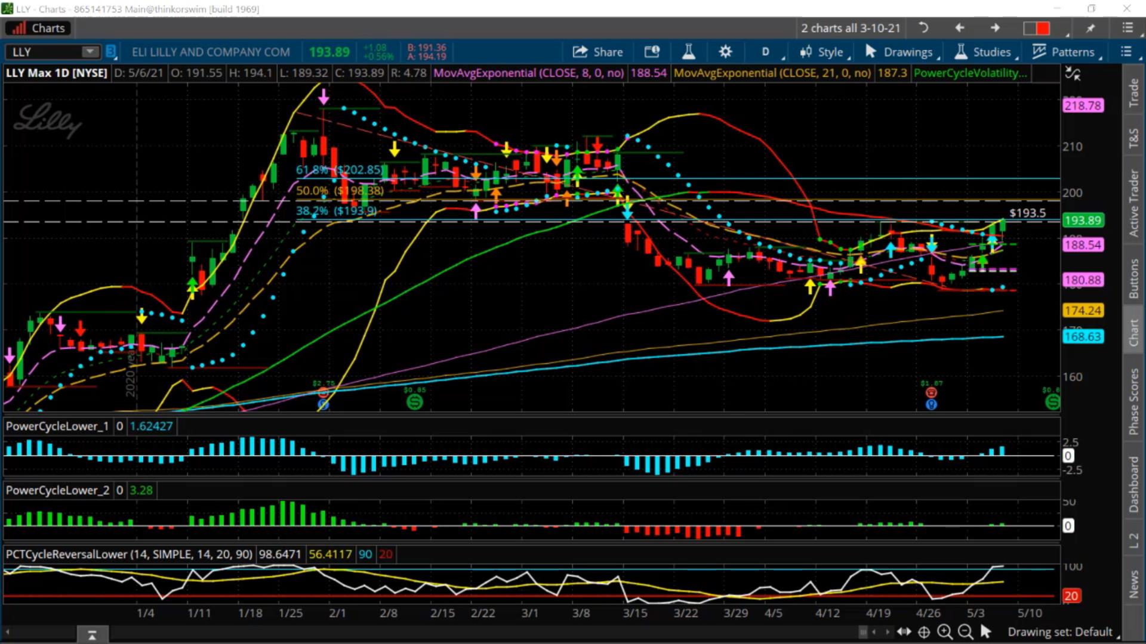Click the zoom out magnifier icon

[x=965, y=631]
